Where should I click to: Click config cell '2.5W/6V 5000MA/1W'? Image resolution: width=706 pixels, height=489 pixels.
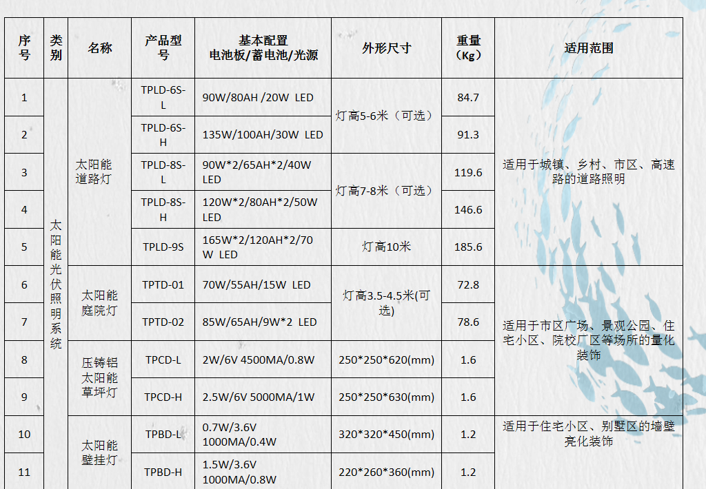(x=263, y=397)
